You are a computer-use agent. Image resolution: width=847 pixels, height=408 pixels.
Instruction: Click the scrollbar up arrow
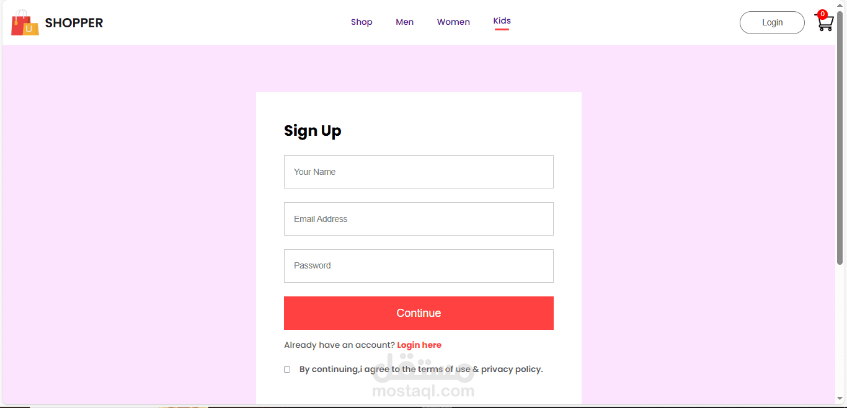pyautogui.click(x=840, y=5)
